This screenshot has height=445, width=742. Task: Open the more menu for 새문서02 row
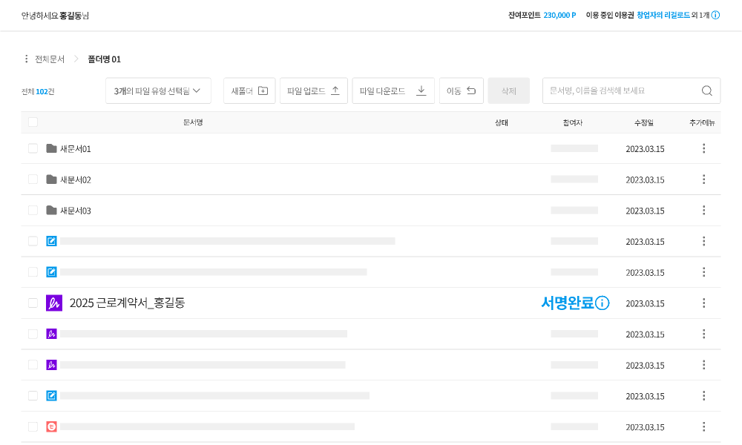[x=703, y=179]
